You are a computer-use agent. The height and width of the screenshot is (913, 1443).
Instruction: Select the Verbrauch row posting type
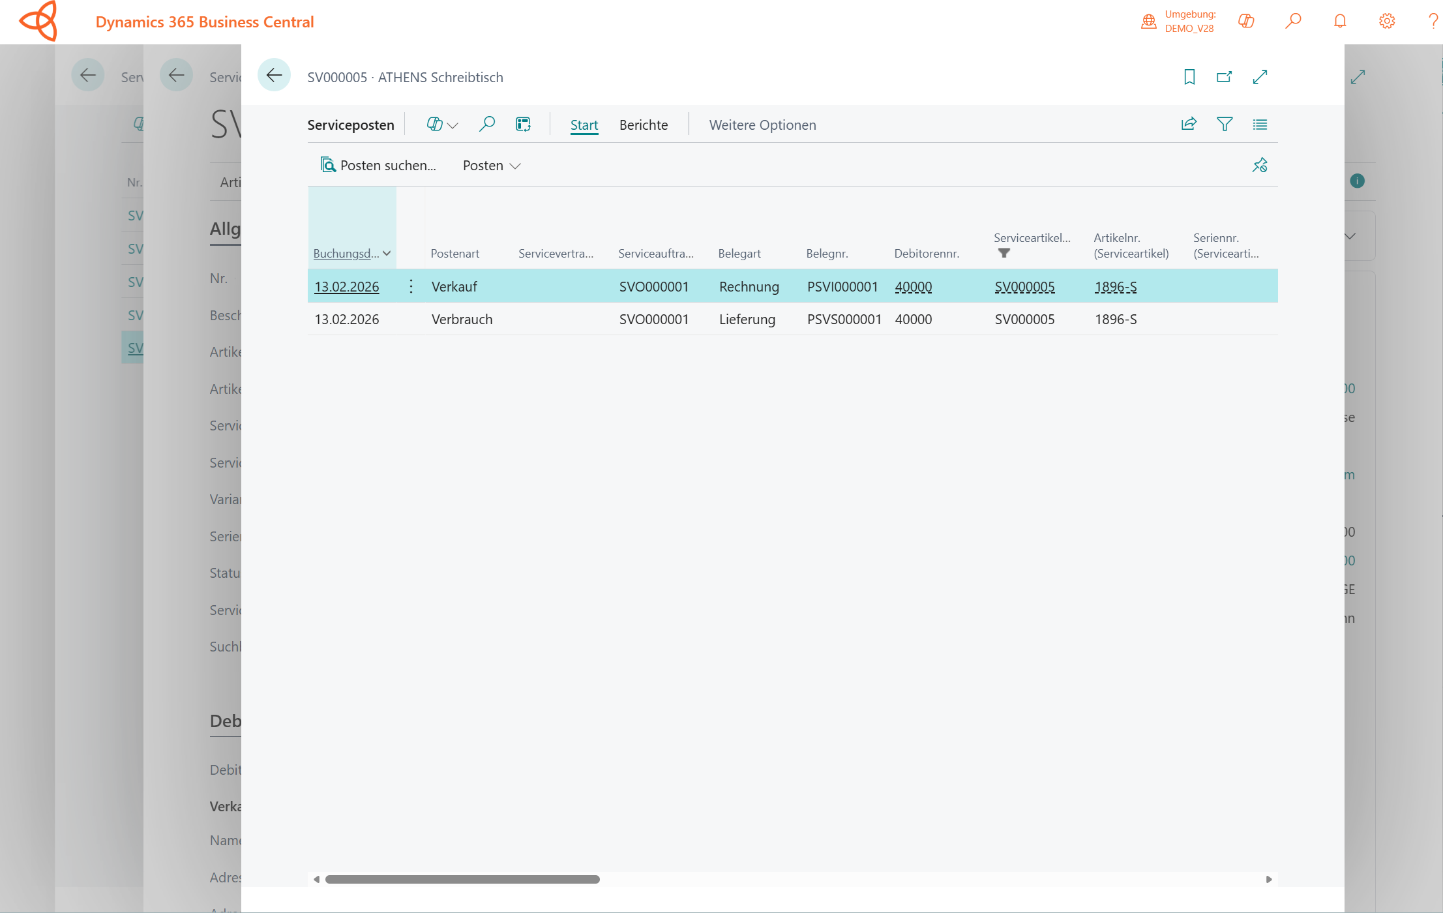462,320
